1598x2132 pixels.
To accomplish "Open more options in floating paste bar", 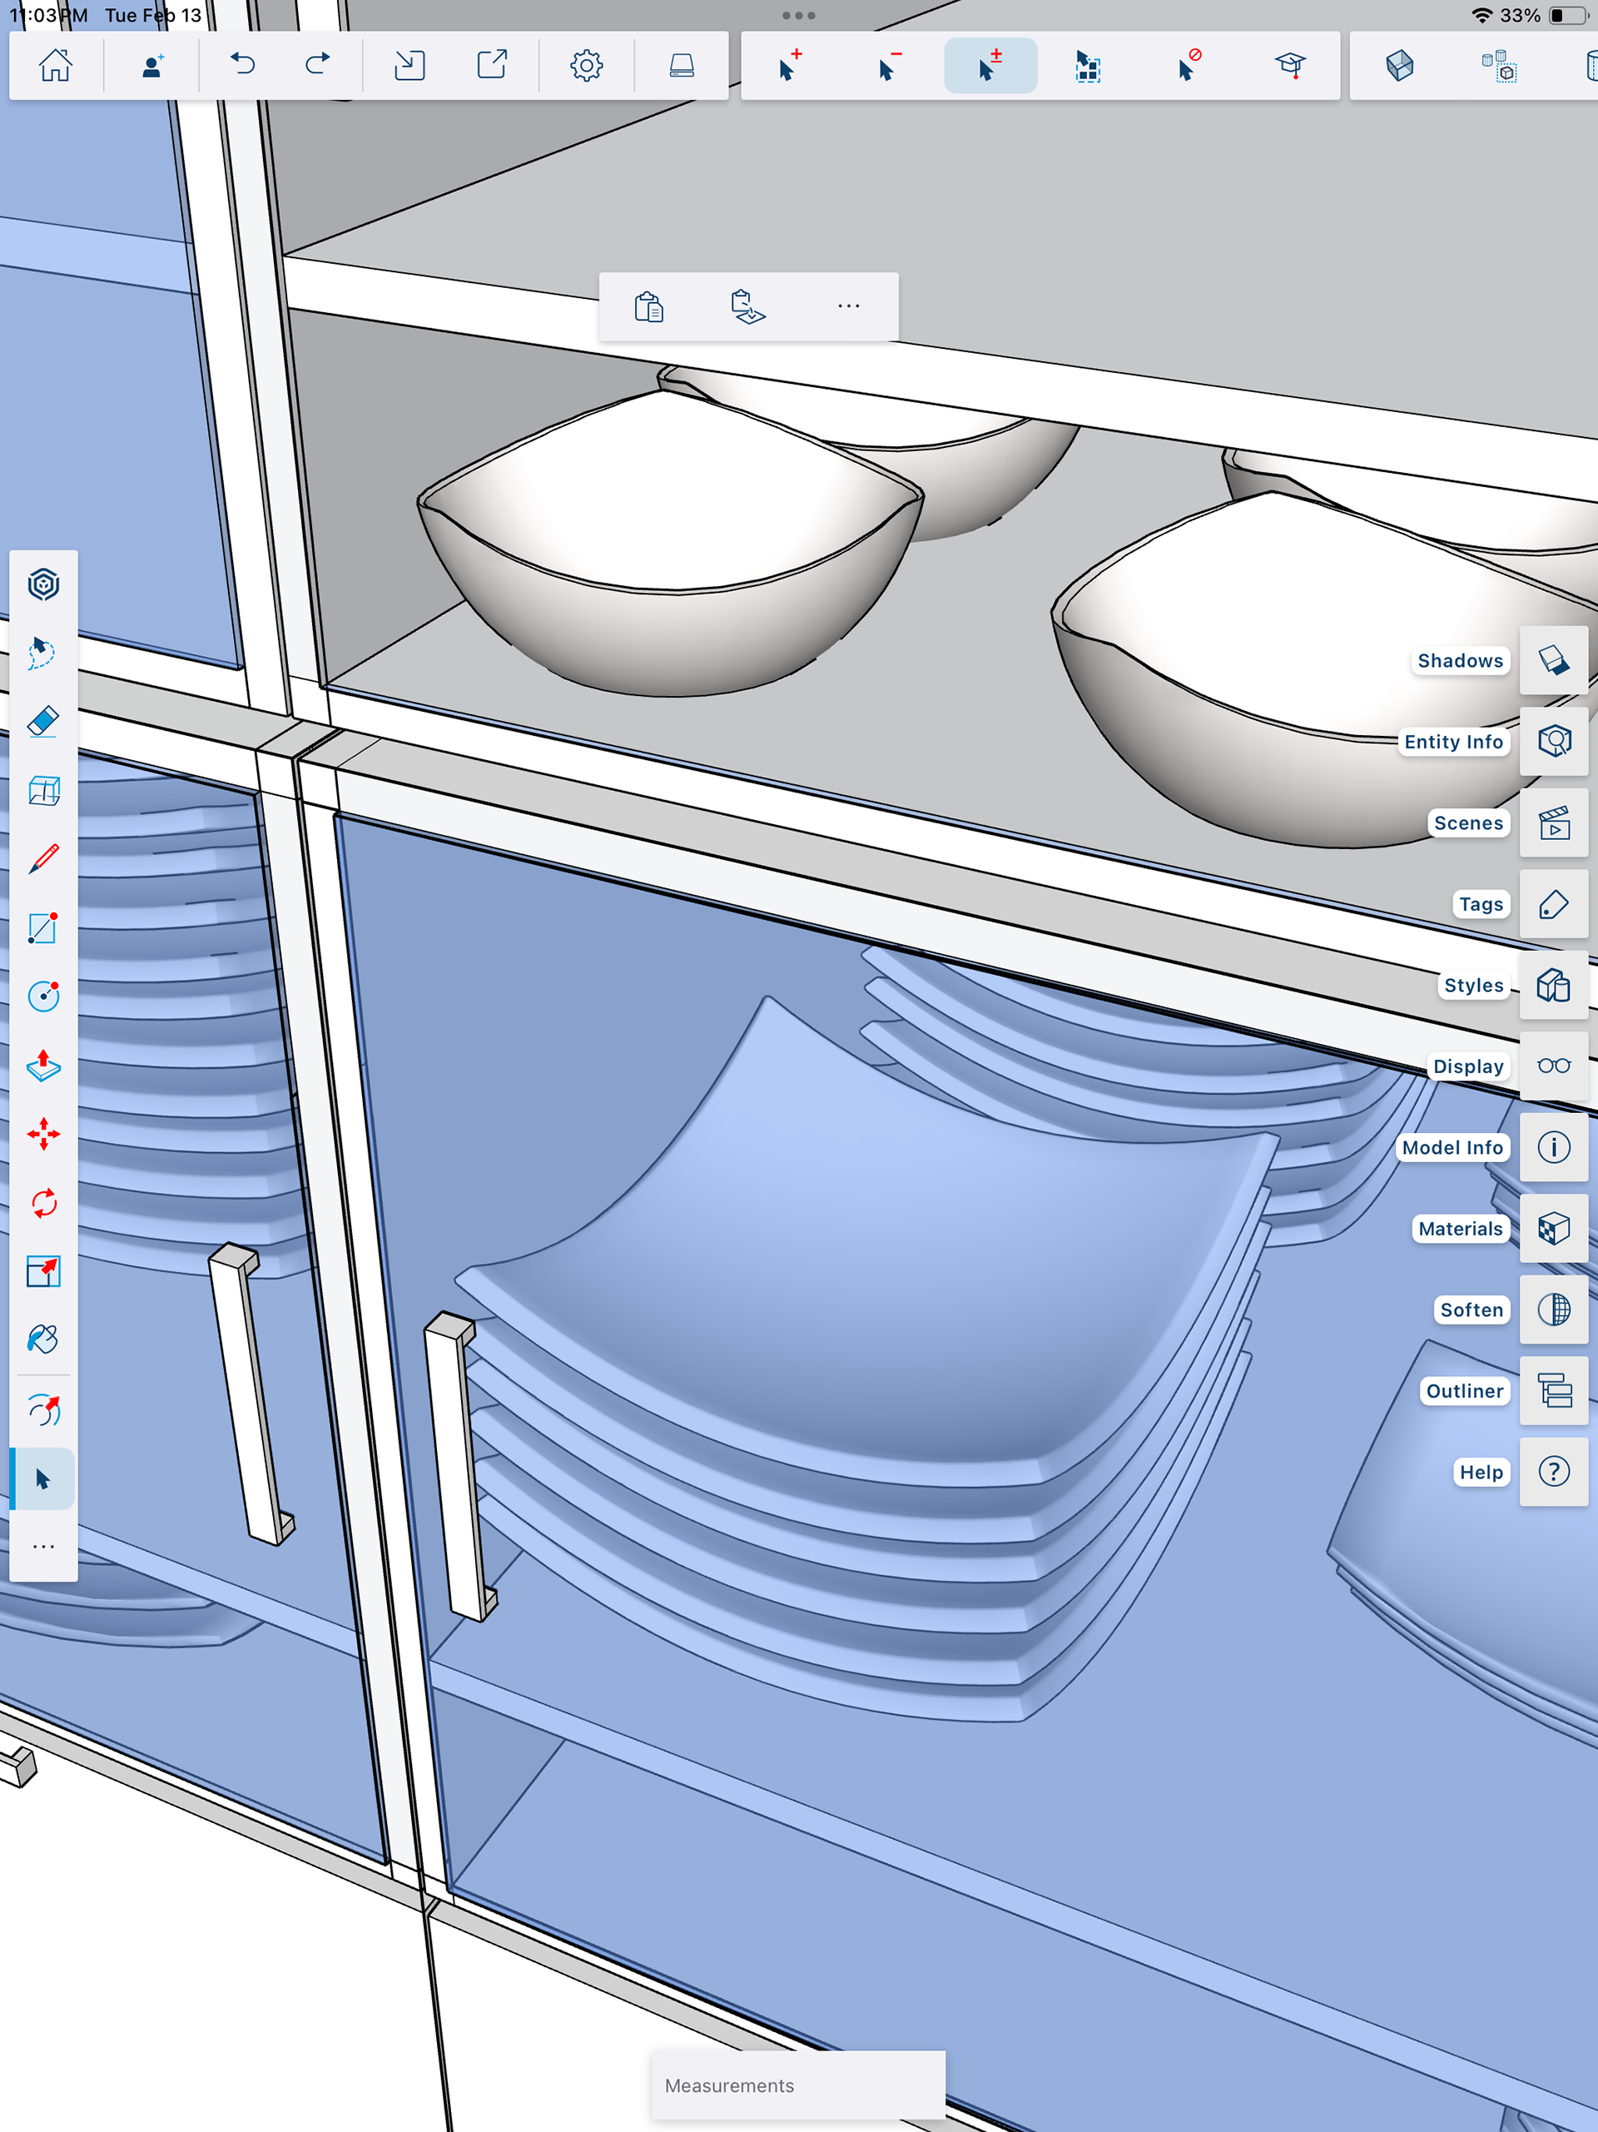I will [848, 306].
